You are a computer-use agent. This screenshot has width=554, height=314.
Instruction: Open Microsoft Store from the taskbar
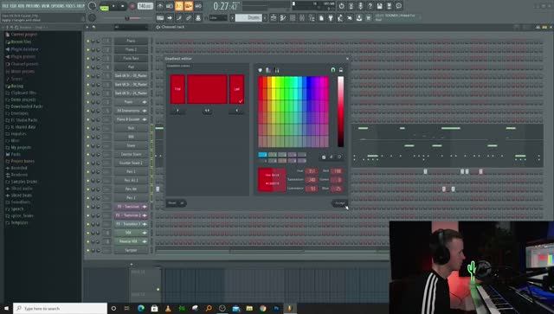click(154, 308)
